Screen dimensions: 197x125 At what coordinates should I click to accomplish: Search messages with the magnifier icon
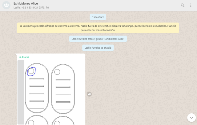[183, 5]
